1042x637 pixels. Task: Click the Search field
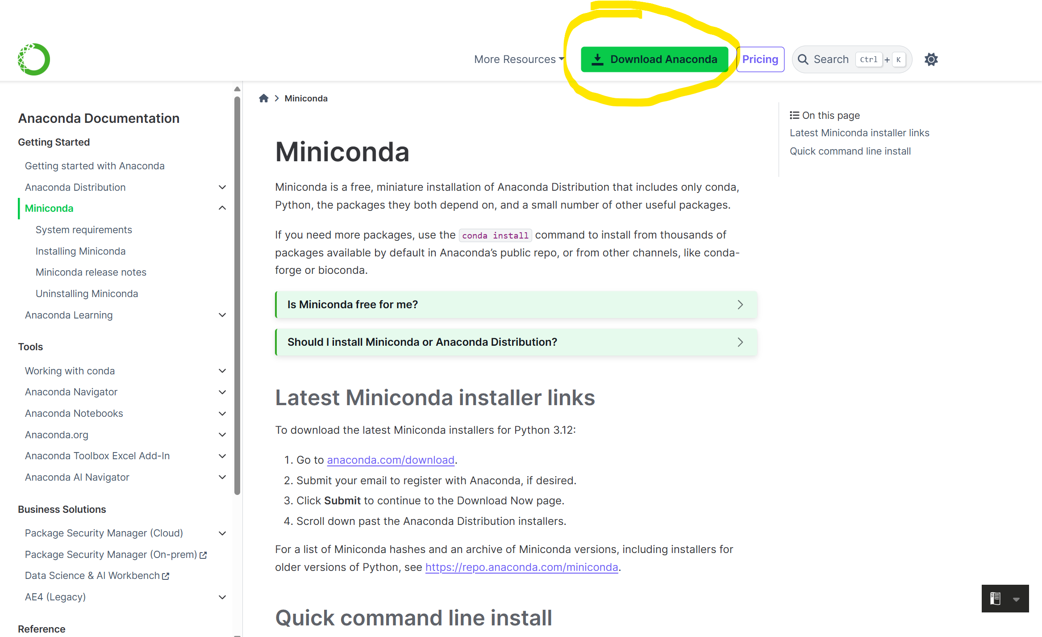(x=830, y=59)
